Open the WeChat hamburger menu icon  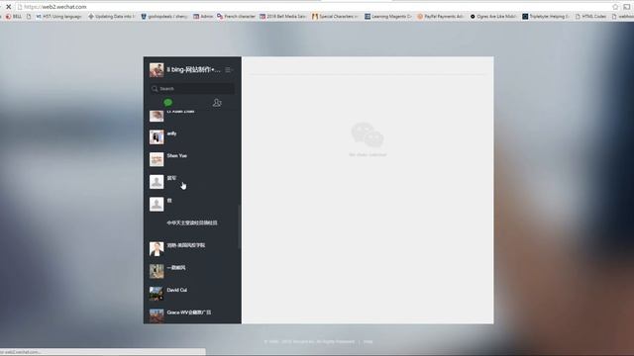point(228,70)
